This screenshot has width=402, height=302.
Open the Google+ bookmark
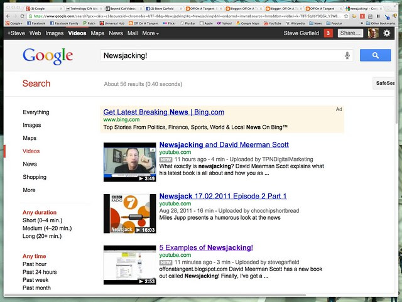(14, 23)
